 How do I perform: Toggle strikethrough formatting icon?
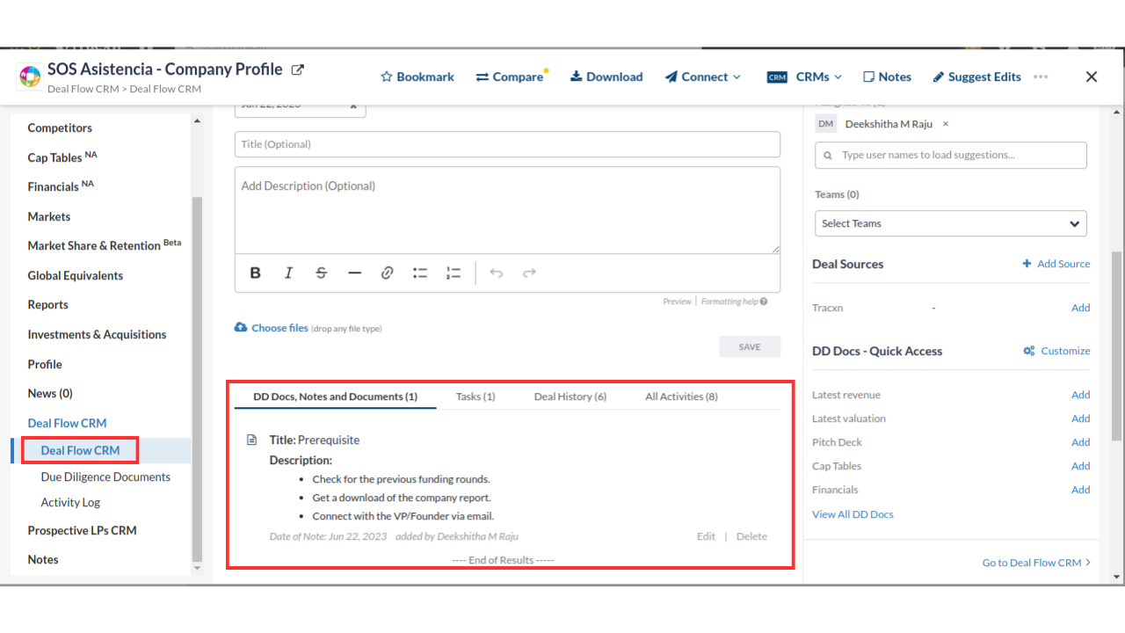click(321, 273)
